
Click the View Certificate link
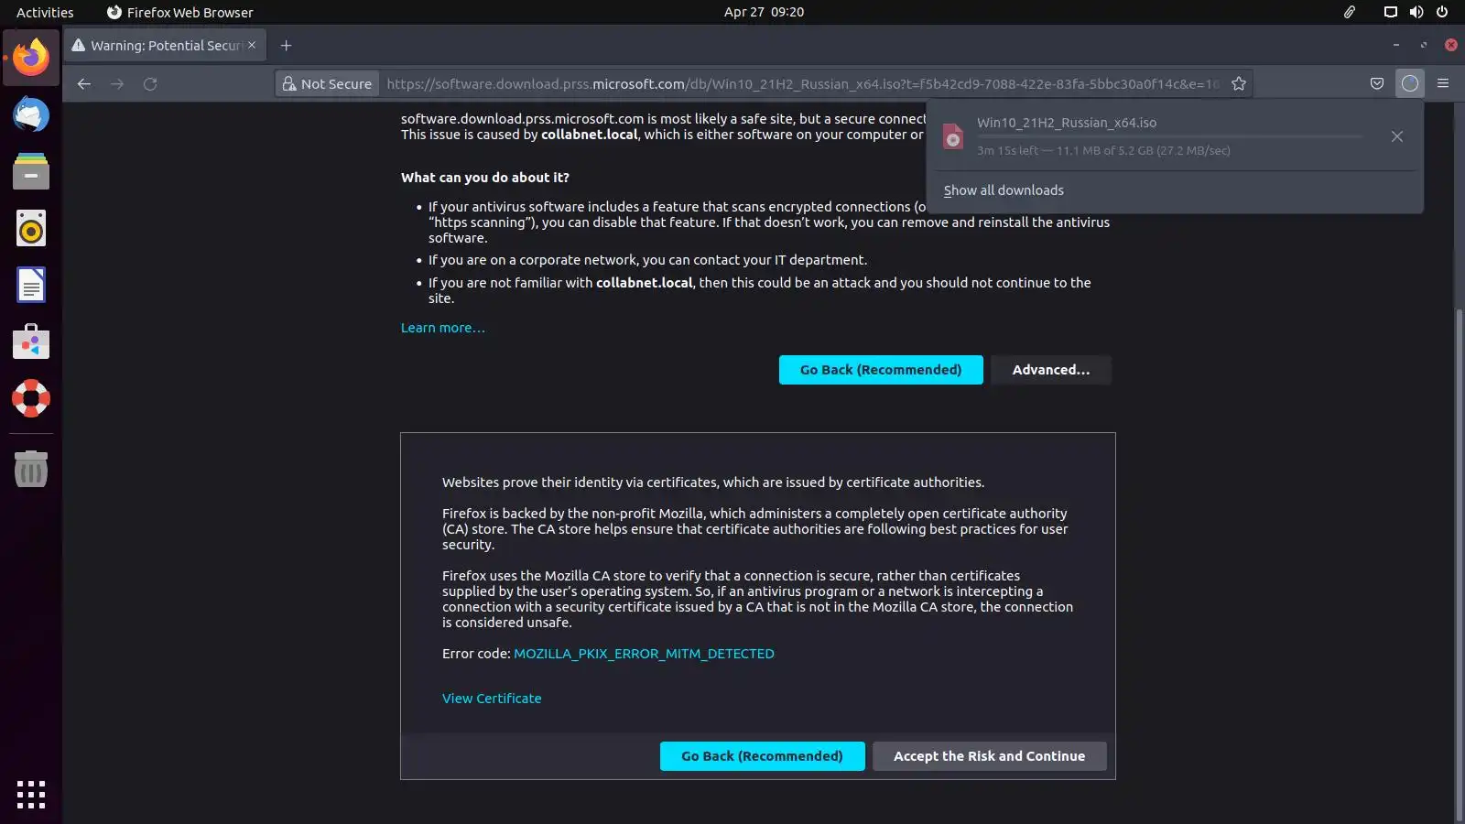point(492,699)
